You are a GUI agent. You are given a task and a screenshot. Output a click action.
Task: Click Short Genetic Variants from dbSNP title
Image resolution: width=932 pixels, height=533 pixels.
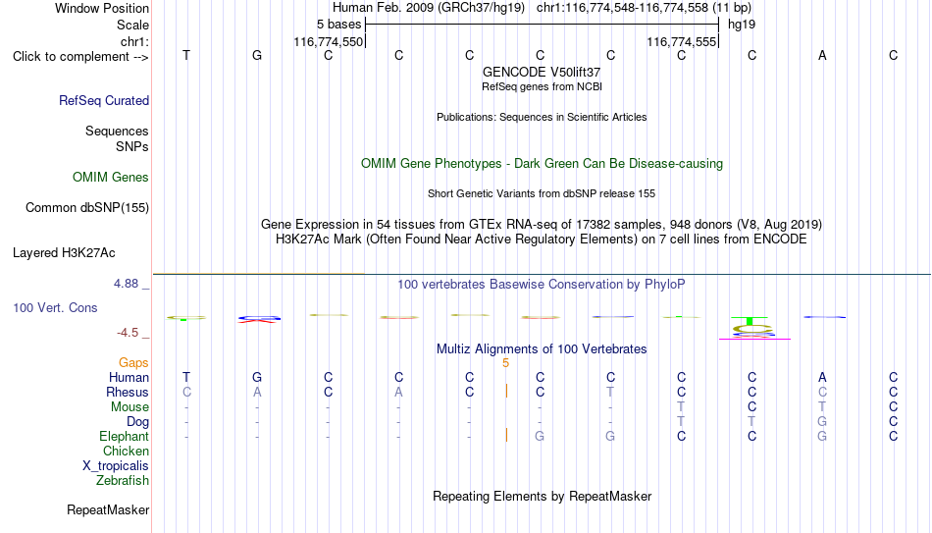click(542, 194)
